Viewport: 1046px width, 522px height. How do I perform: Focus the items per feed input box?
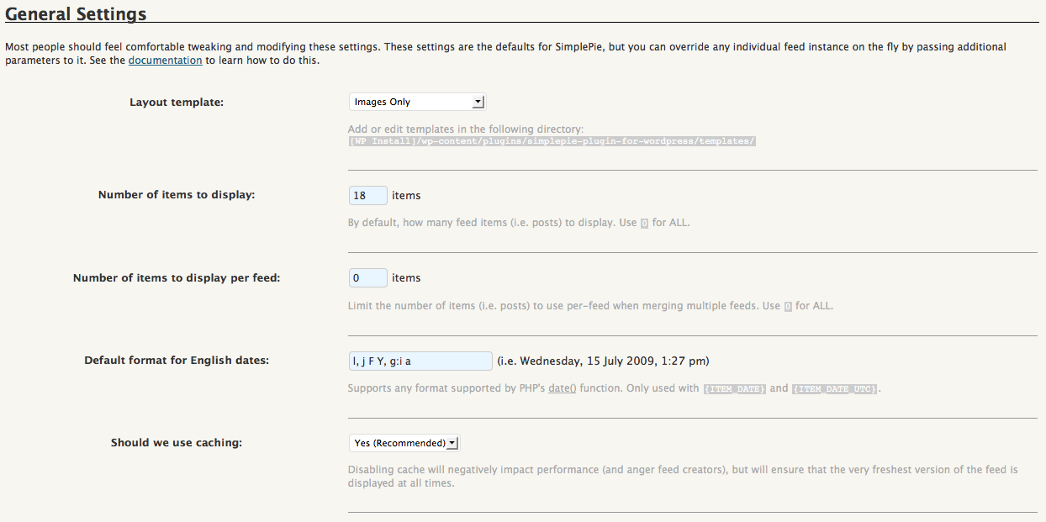(x=367, y=277)
